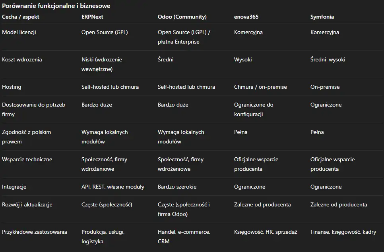Select the Cecha / aspekt header cell
The height and width of the screenshot is (252, 384).
tap(21, 17)
